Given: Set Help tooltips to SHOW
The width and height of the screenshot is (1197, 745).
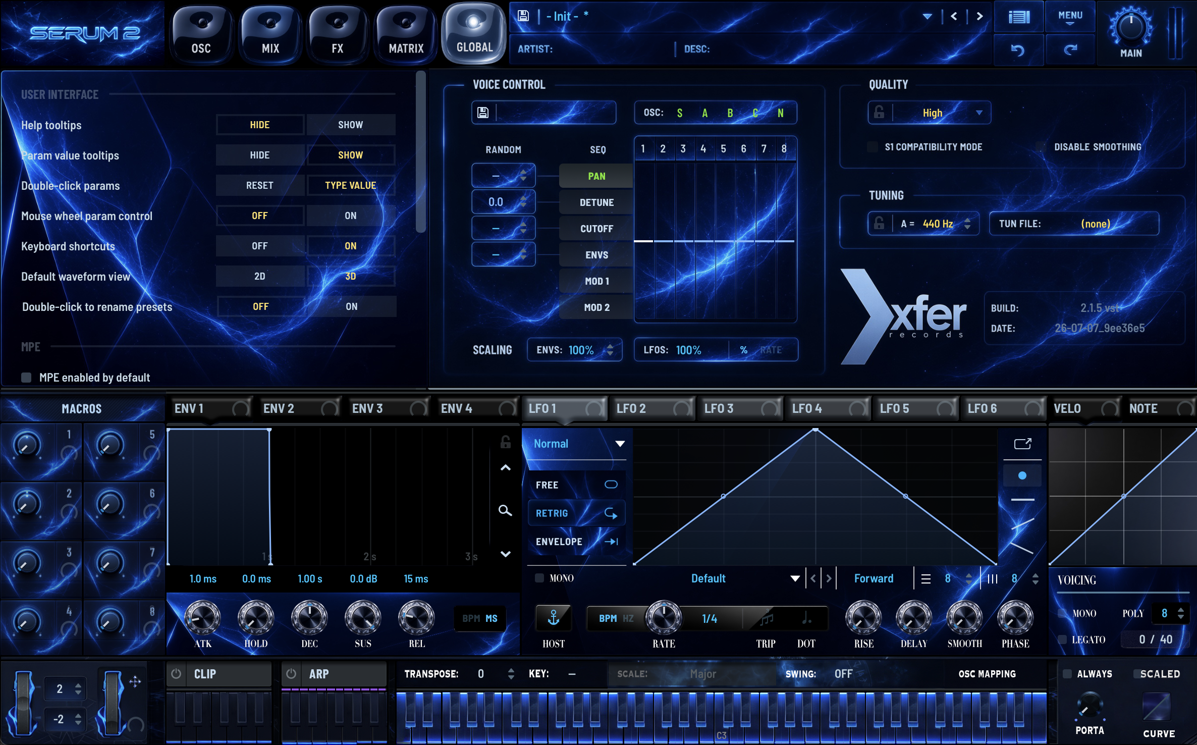Looking at the screenshot, I should point(350,125).
